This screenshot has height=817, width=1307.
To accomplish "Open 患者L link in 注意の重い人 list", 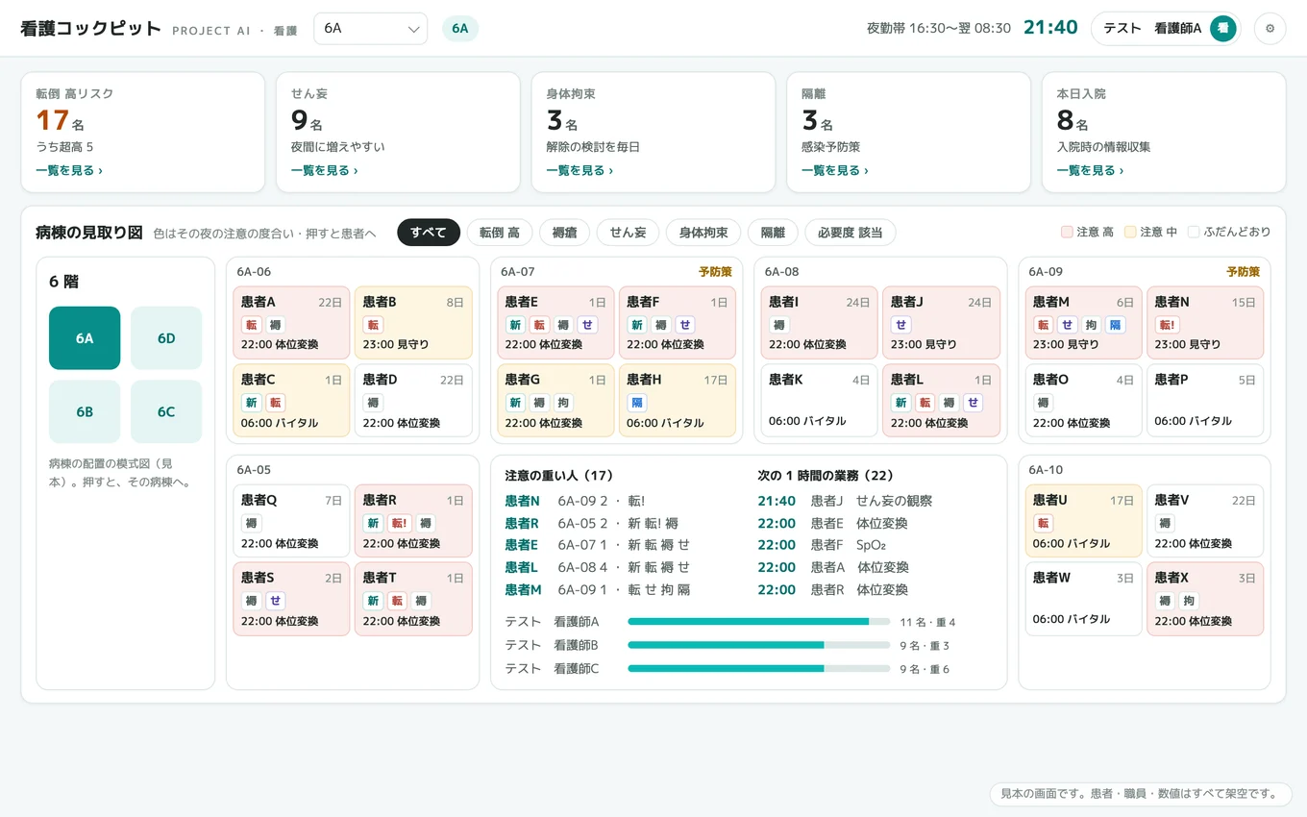I will pyautogui.click(x=522, y=567).
